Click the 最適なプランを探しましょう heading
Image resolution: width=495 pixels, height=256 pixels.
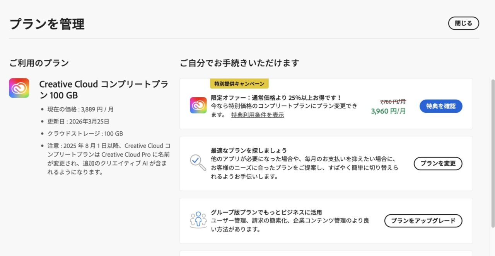pos(249,150)
